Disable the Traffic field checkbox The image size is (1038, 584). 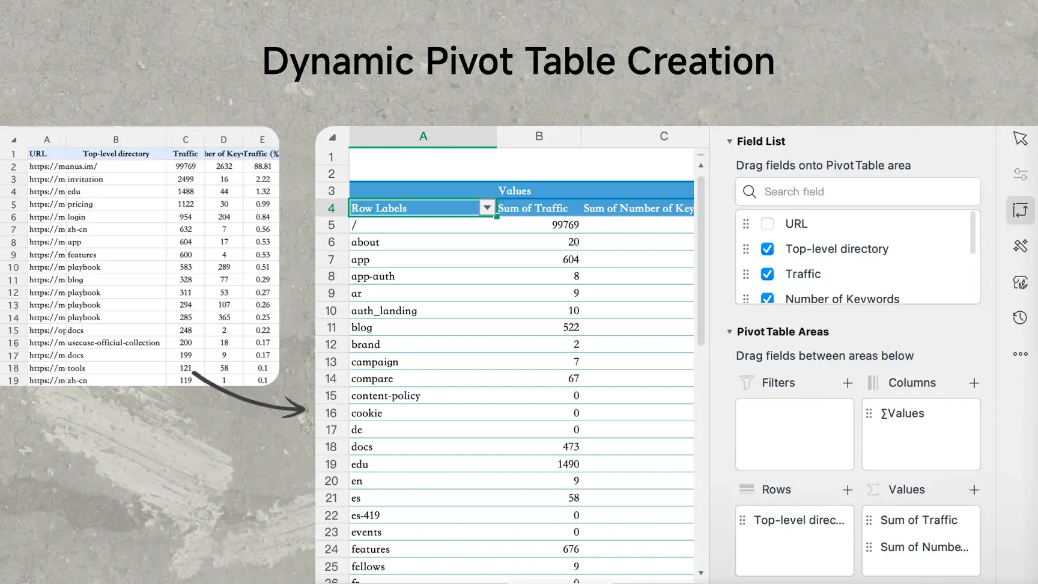(767, 274)
